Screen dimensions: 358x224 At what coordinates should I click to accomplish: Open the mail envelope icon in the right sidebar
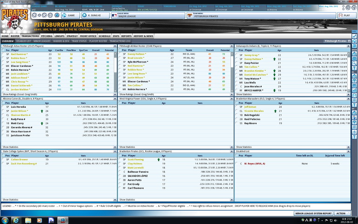coord(354,58)
